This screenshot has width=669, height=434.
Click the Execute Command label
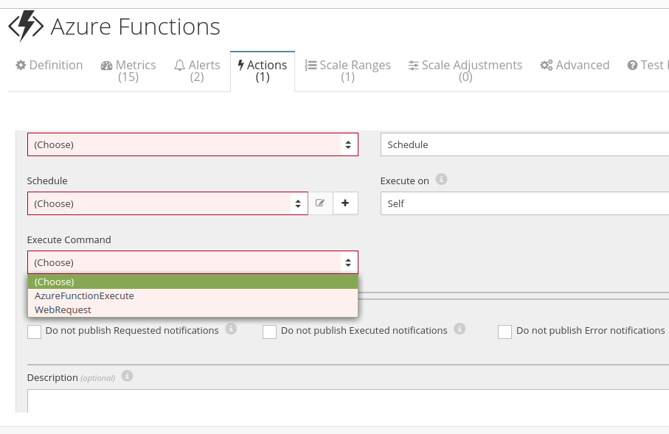click(69, 239)
